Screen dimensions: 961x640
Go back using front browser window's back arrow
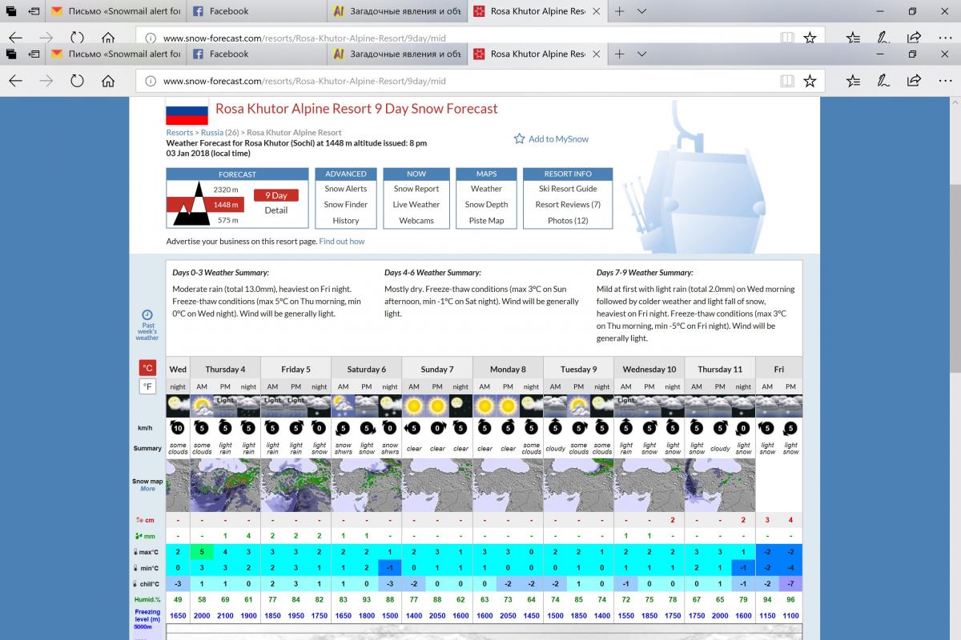[x=15, y=81]
